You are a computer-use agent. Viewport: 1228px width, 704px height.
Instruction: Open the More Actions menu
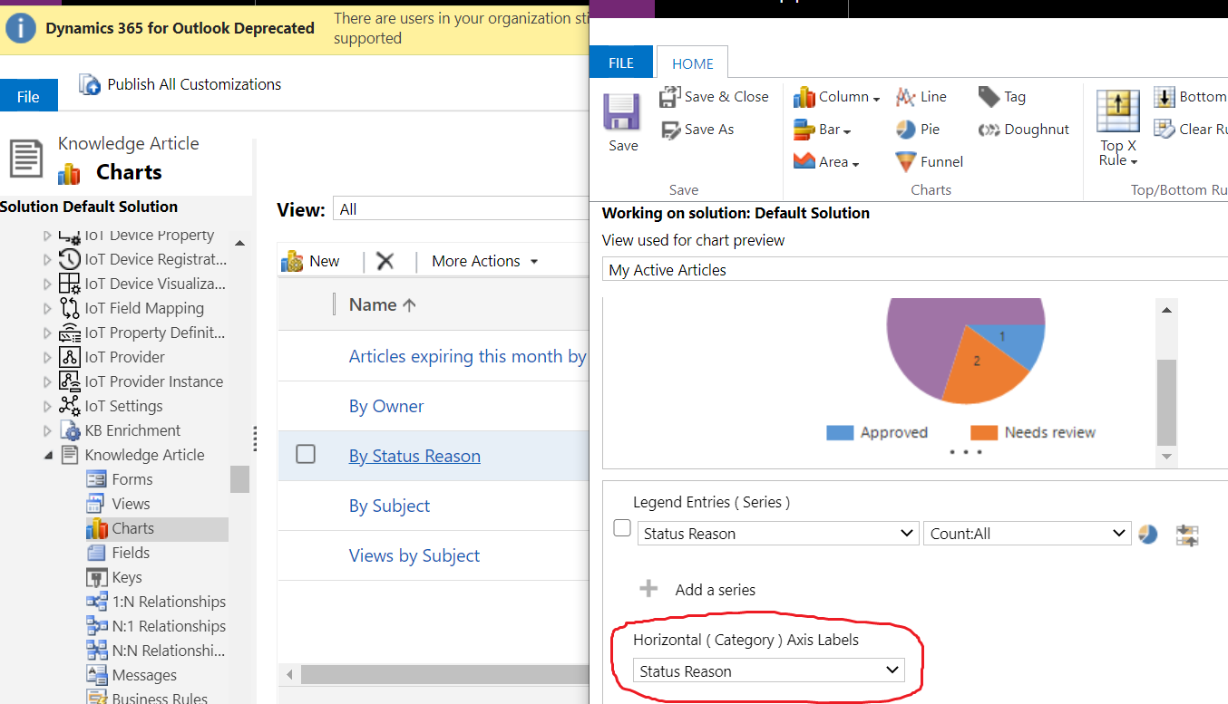click(485, 261)
